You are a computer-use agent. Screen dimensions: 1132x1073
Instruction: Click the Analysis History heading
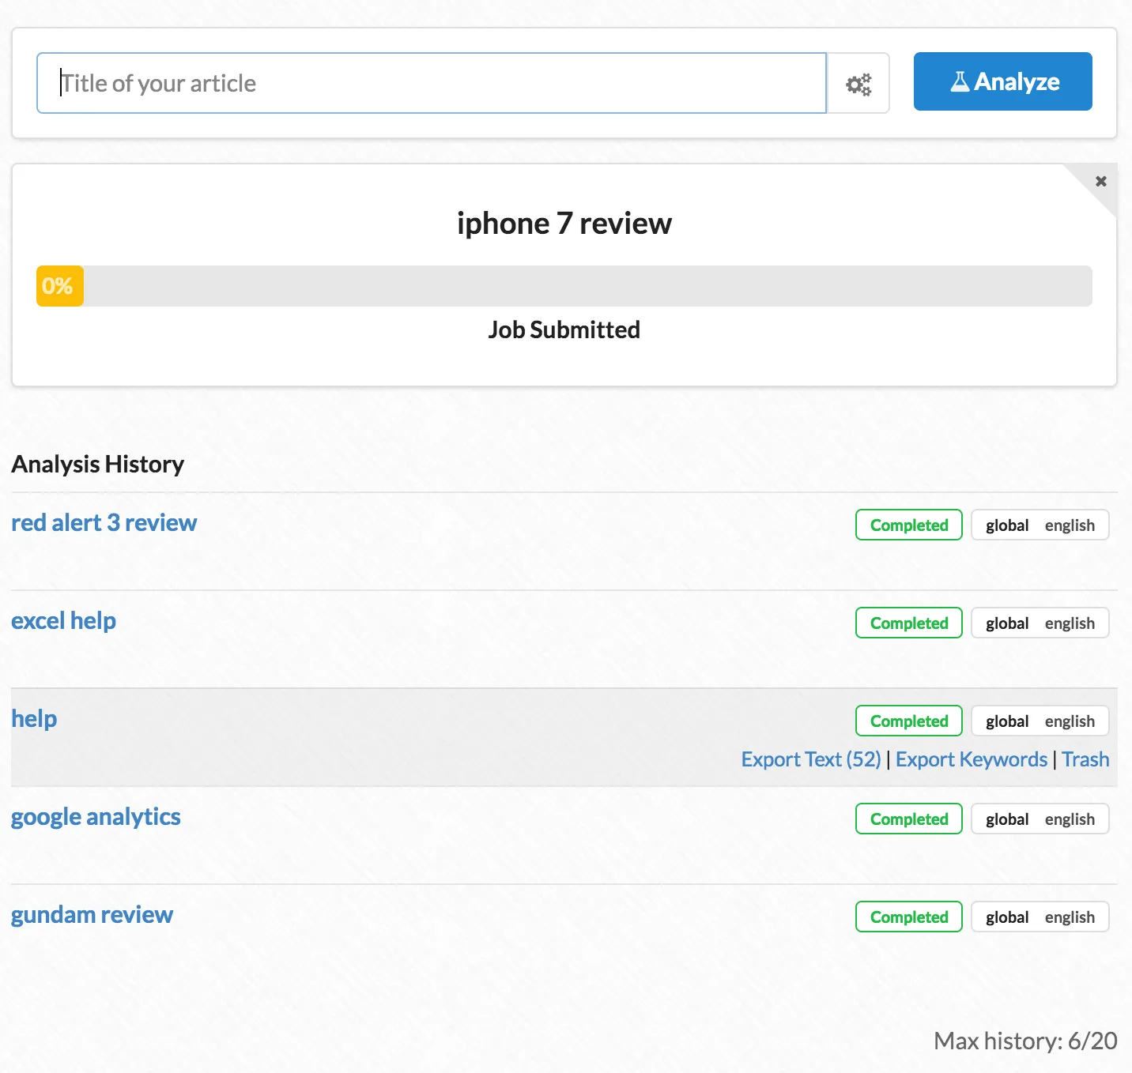click(x=98, y=464)
